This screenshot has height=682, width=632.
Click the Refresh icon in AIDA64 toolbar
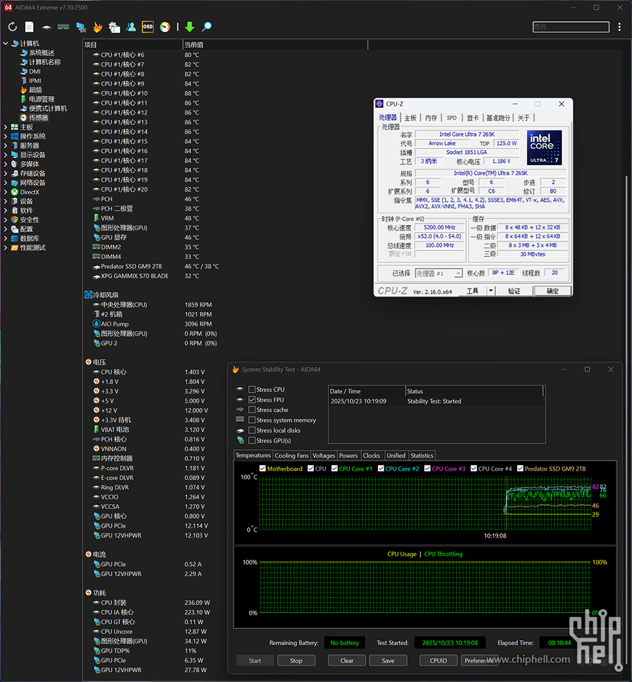(x=12, y=27)
